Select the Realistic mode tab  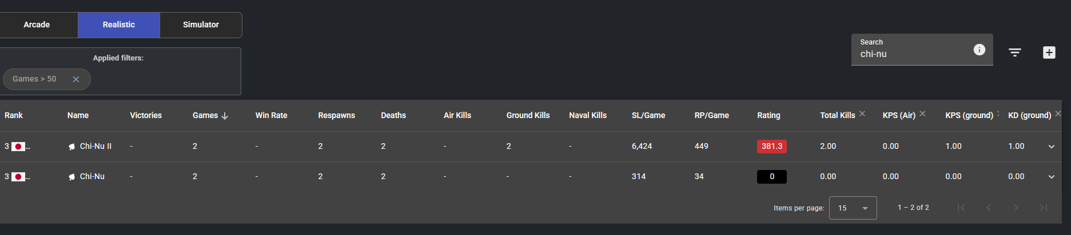(x=119, y=25)
